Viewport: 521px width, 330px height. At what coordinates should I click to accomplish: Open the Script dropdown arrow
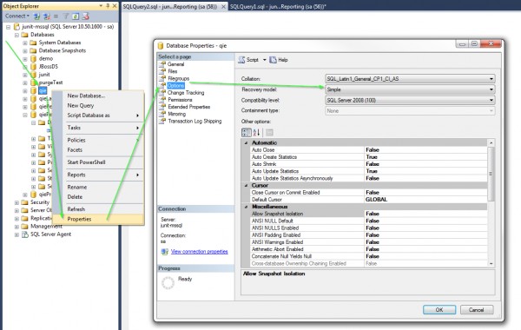pyautogui.click(x=265, y=60)
